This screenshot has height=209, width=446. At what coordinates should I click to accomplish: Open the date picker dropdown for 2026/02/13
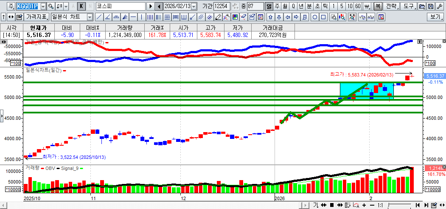[x=194, y=6]
